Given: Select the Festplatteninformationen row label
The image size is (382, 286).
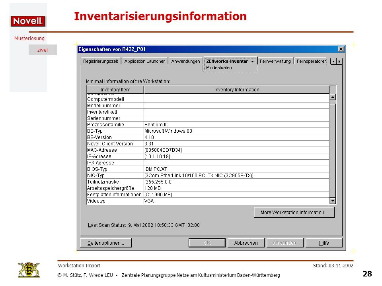Looking at the screenshot, I should point(114,195).
